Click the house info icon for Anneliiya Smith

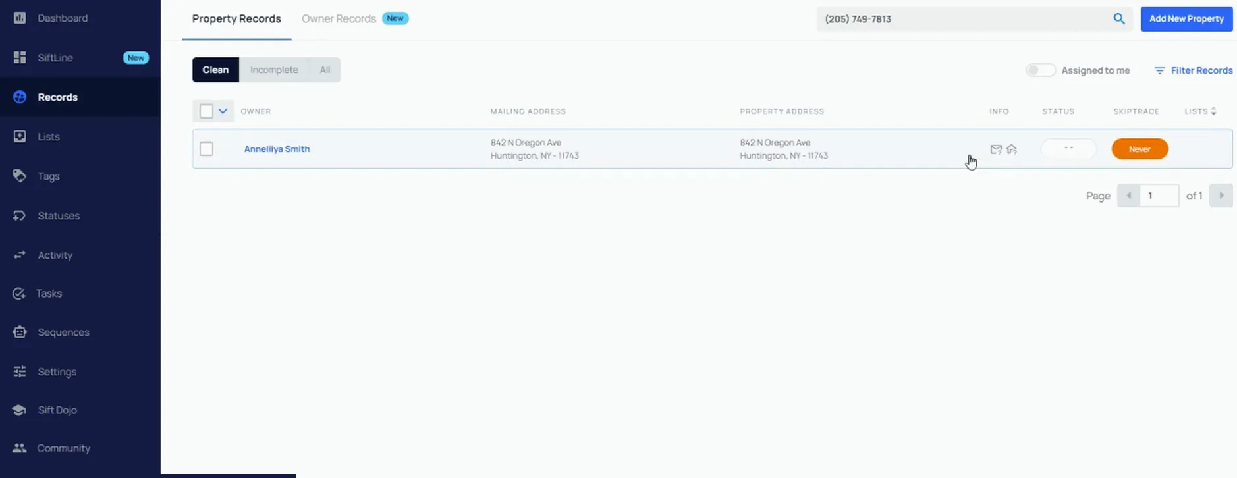[1012, 149]
